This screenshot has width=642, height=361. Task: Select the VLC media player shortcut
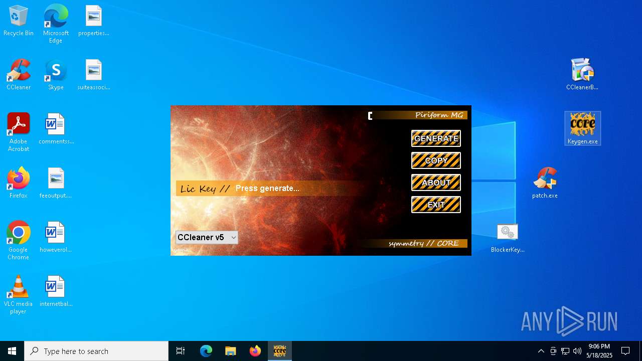point(19,295)
